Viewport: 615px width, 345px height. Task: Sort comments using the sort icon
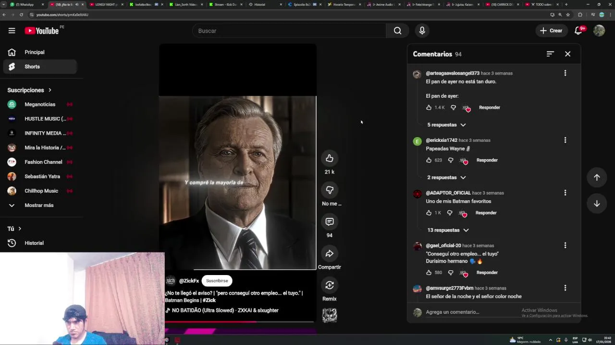[550, 54]
